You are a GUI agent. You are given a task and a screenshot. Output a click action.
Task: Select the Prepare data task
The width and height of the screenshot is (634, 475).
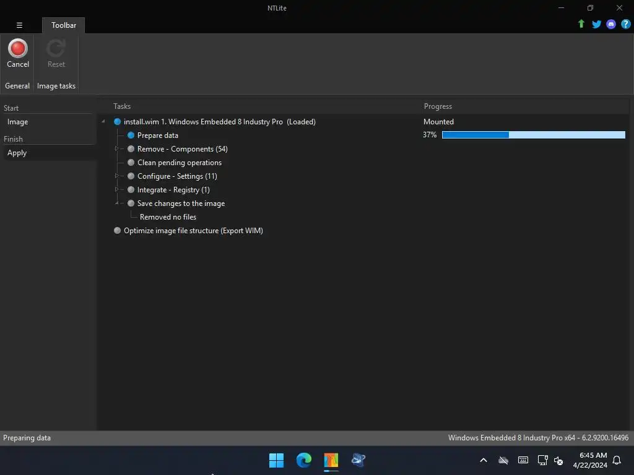pyautogui.click(x=158, y=135)
